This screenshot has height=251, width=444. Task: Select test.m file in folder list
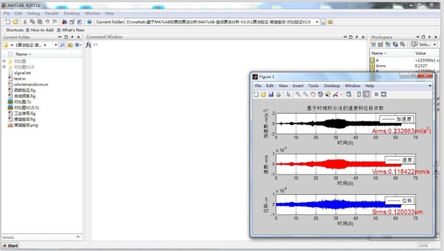tap(20, 78)
